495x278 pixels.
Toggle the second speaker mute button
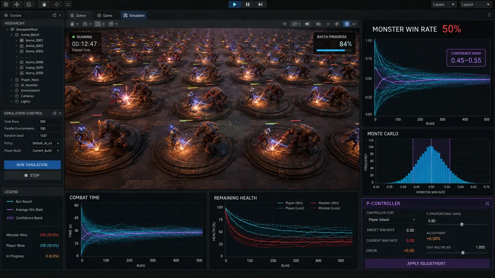318,24
